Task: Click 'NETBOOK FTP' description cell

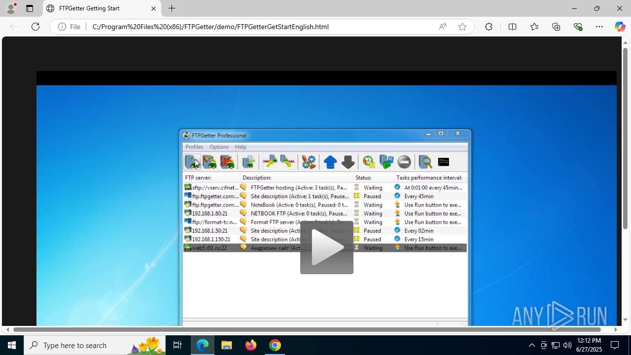Action: point(299,213)
